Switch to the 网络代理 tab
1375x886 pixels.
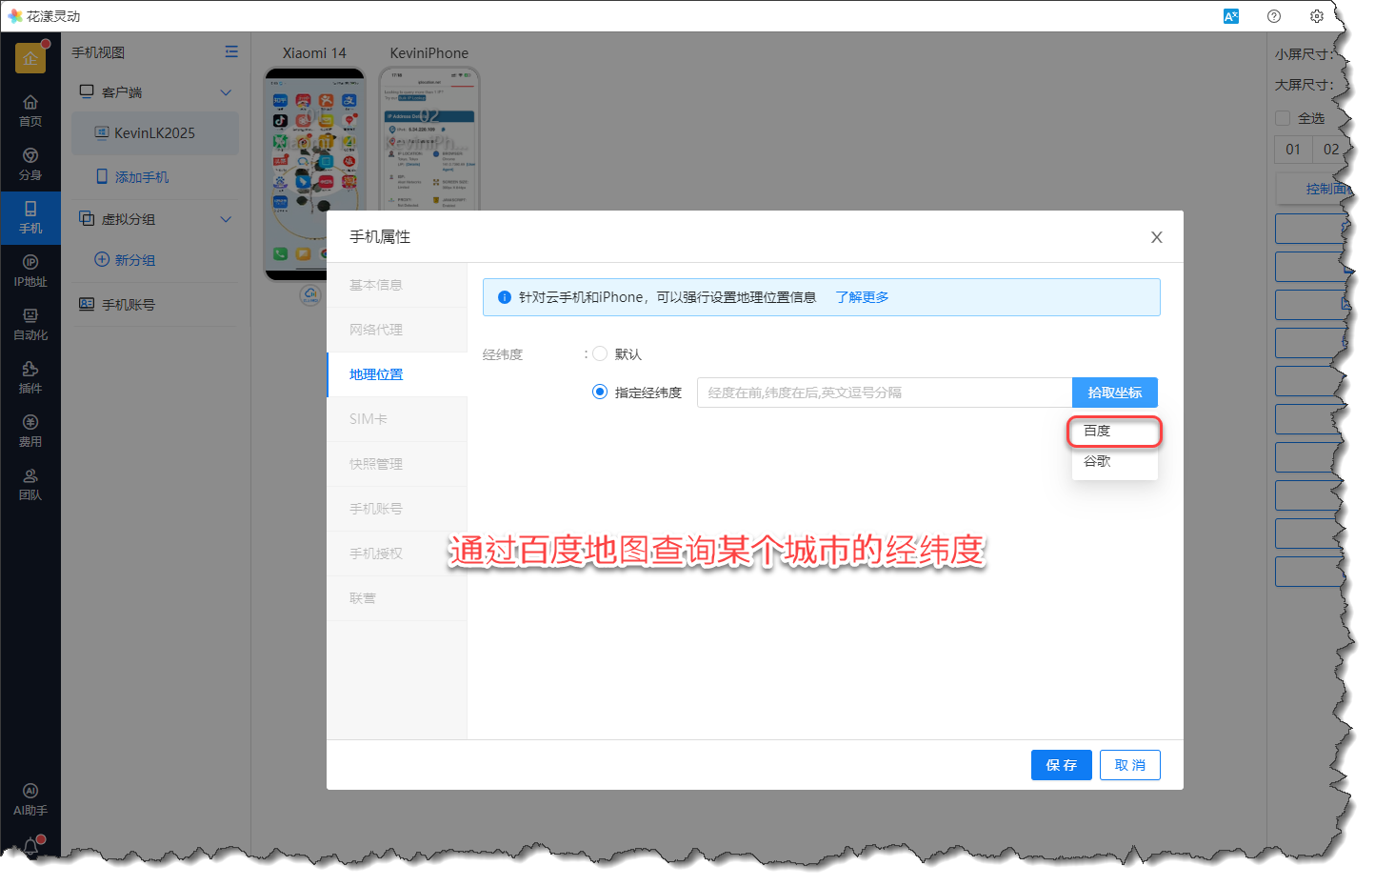pos(376,330)
